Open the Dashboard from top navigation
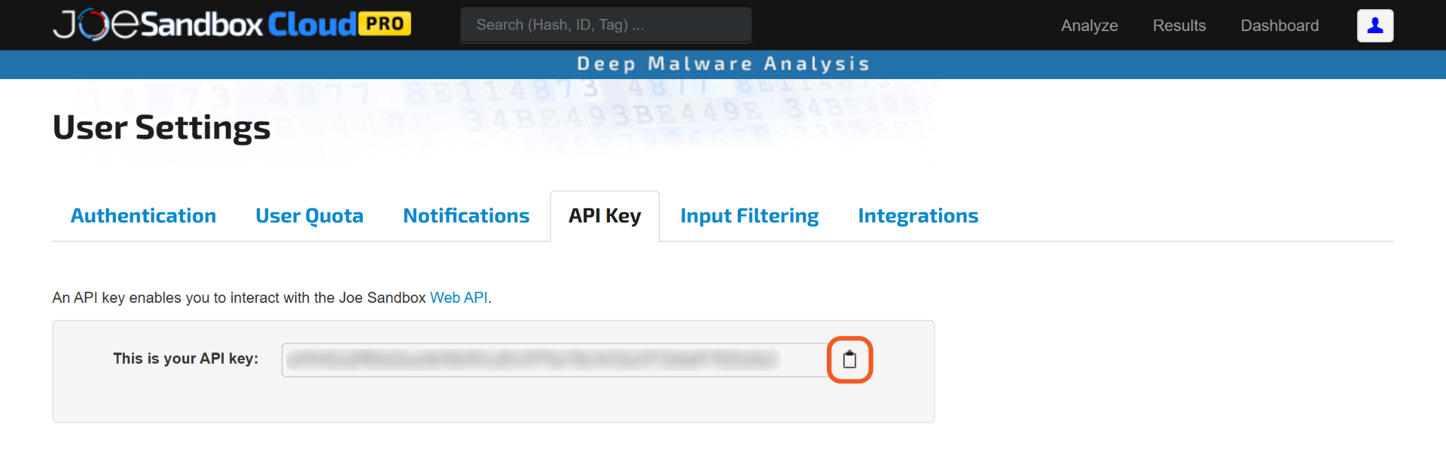Viewport: 1446px width, 459px height. [1279, 26]
